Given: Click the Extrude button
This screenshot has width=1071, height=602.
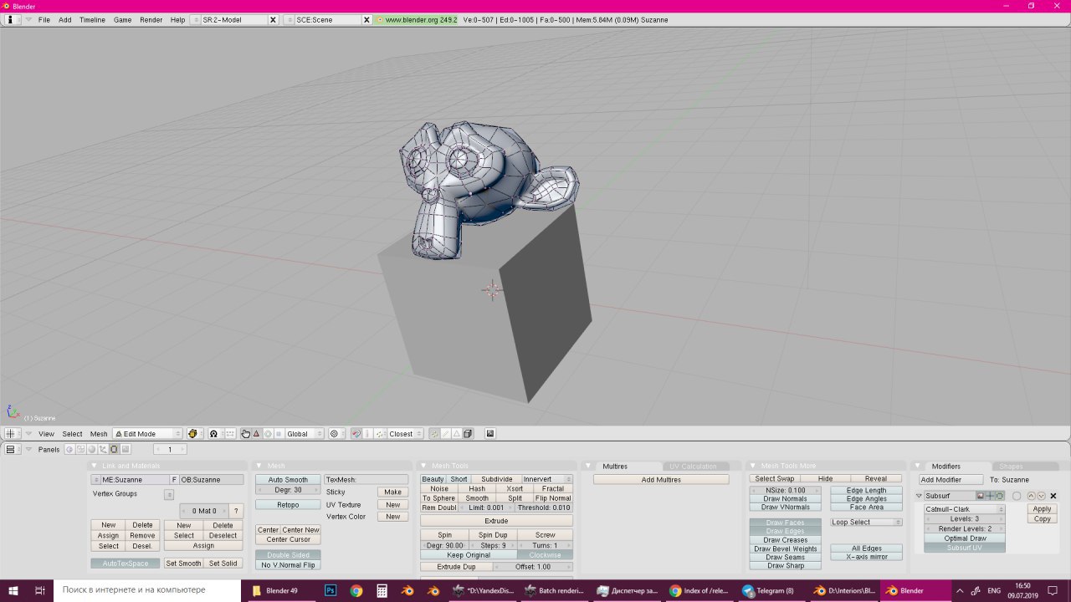Looking at the screenshot, I should pyautogui.click(x=496, y=521).
